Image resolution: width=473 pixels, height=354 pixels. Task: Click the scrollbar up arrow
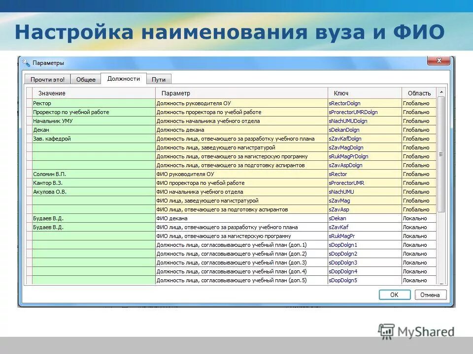(441, 92)
